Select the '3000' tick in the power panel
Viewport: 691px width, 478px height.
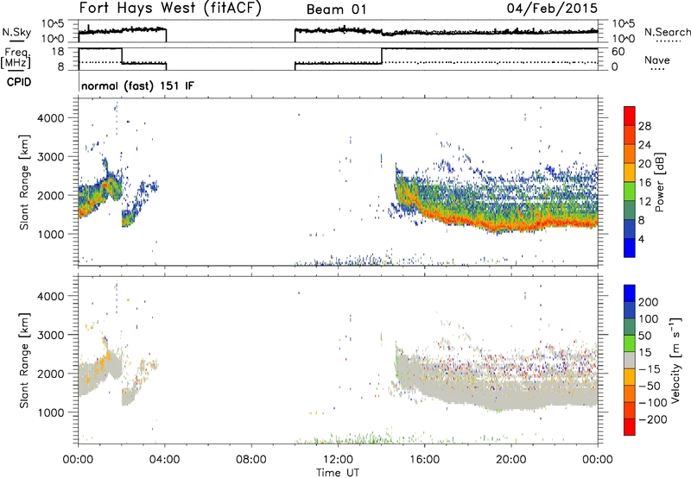(x=50, y=157)
